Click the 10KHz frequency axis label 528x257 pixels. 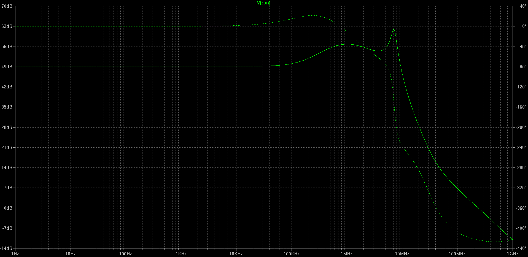point(236,254)
